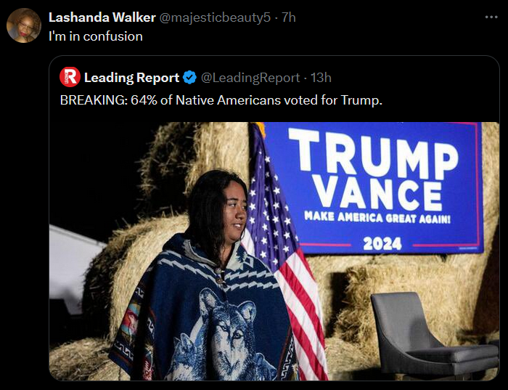The height and width of the screenshot is (390, 508).
Task: Click the @majesticbeauty5 handle
Action: pos(216,17)
